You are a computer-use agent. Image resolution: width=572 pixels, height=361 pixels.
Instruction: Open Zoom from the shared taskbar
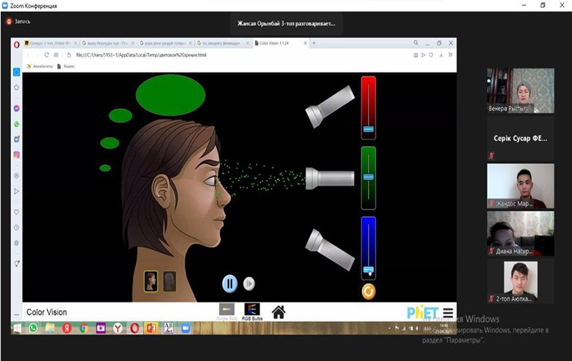click(x=185, y=328)
